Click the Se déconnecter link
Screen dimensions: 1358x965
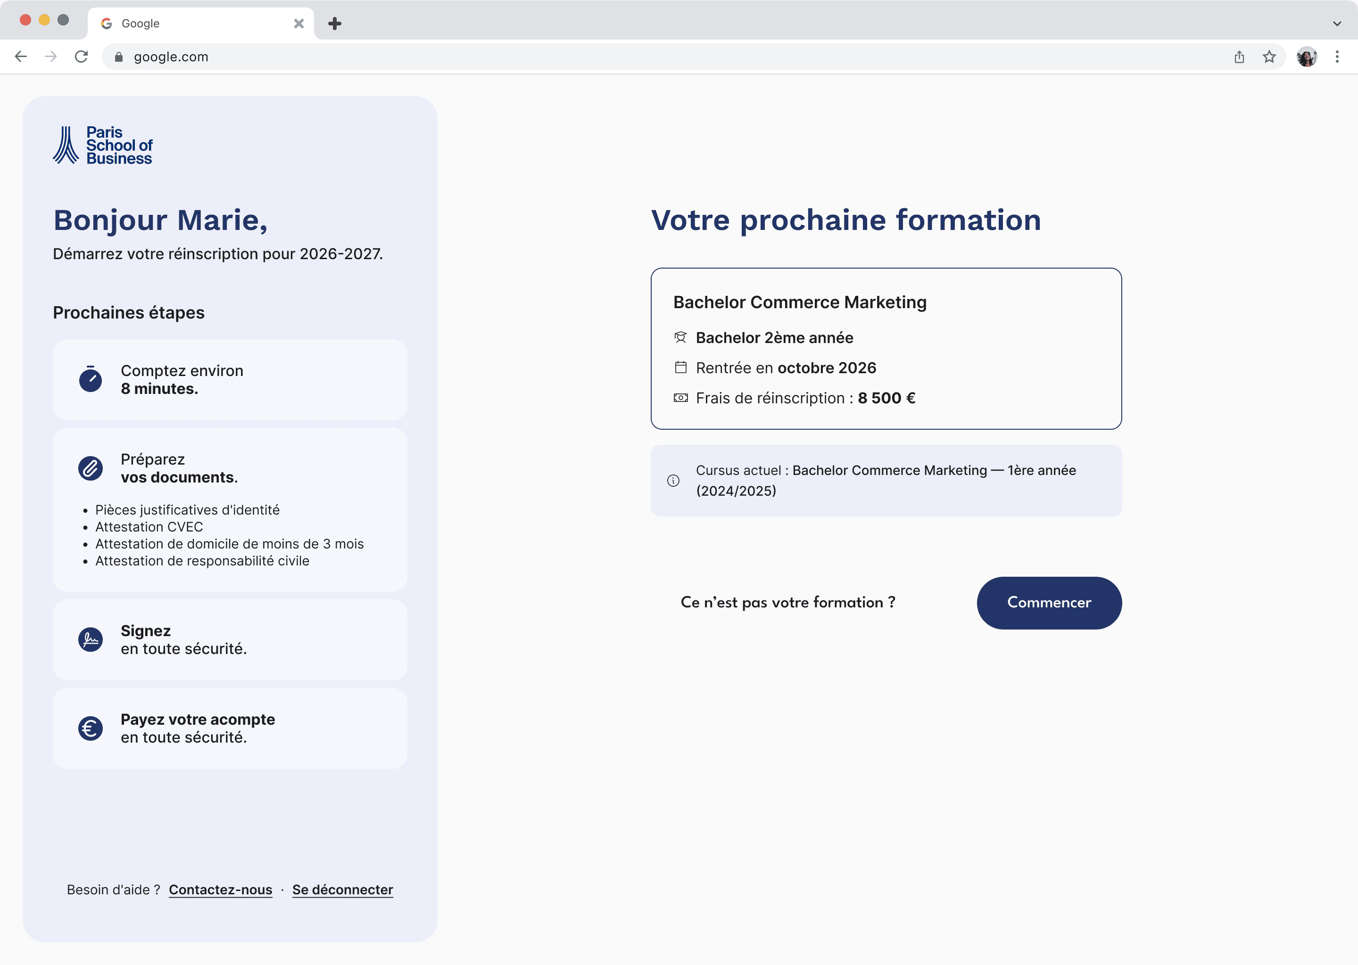(342, 890)
